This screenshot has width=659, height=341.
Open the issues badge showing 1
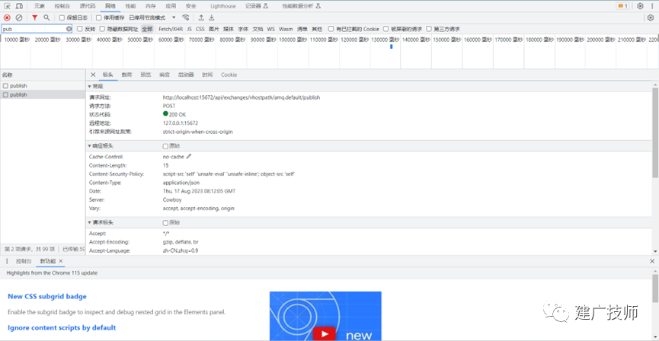[622, 6]
